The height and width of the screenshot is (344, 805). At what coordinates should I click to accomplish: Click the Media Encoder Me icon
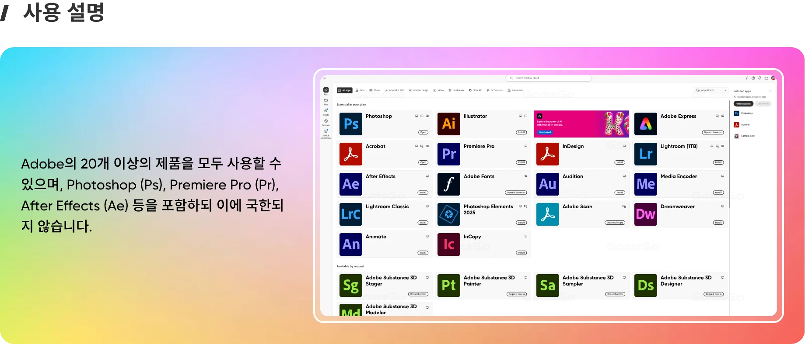pos(646,184)
